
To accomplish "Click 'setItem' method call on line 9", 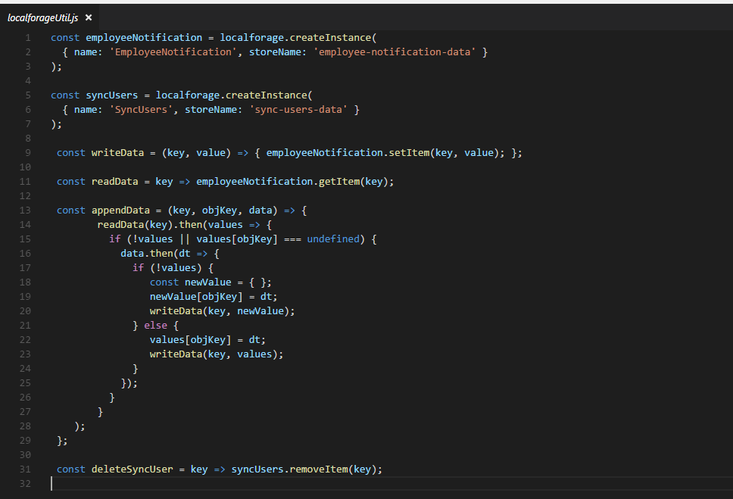I will click(x=409, y=153).
